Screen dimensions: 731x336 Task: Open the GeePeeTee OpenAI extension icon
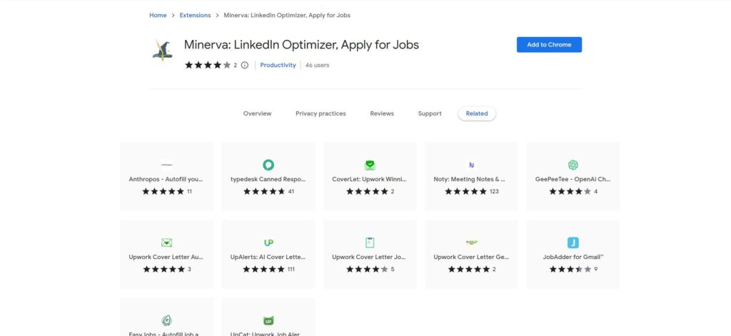[x=573, y=165]
